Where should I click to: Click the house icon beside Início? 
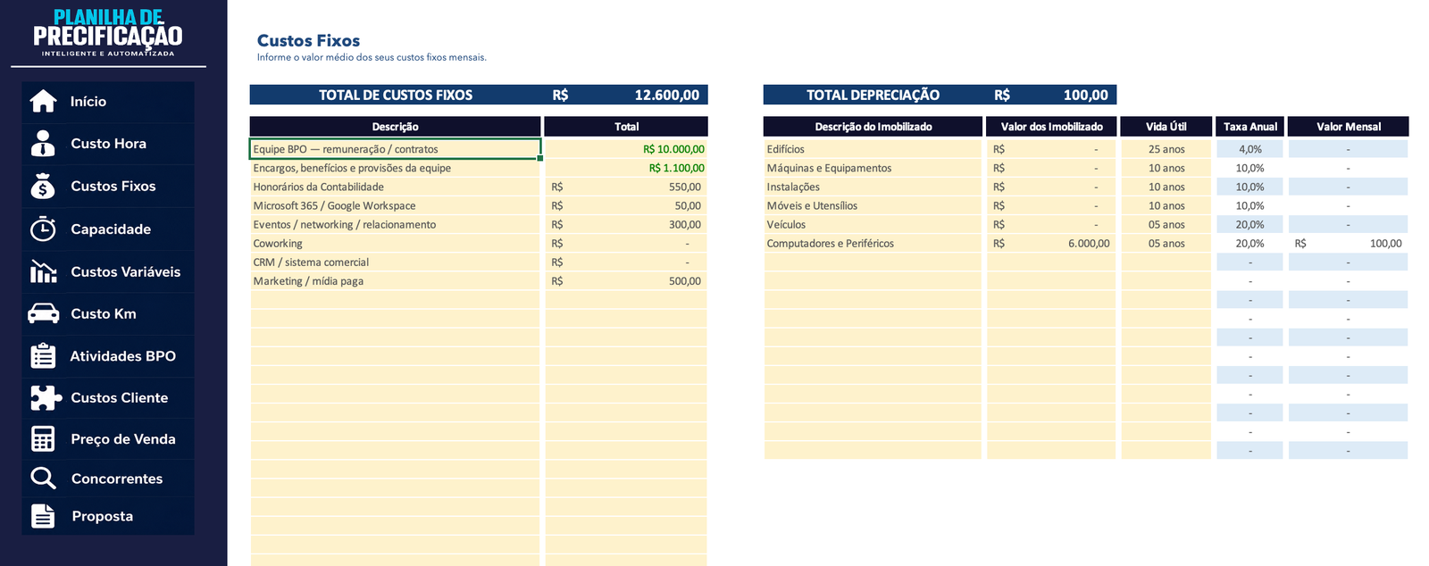pos(43,102)
